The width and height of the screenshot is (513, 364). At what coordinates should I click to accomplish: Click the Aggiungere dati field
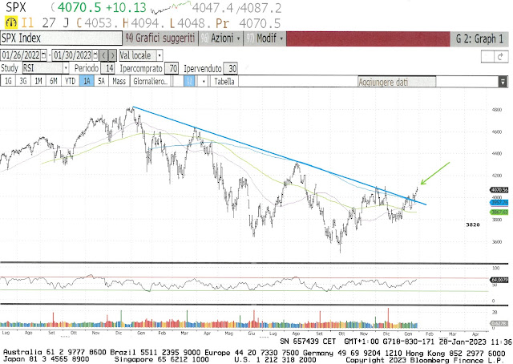(397, 82)
